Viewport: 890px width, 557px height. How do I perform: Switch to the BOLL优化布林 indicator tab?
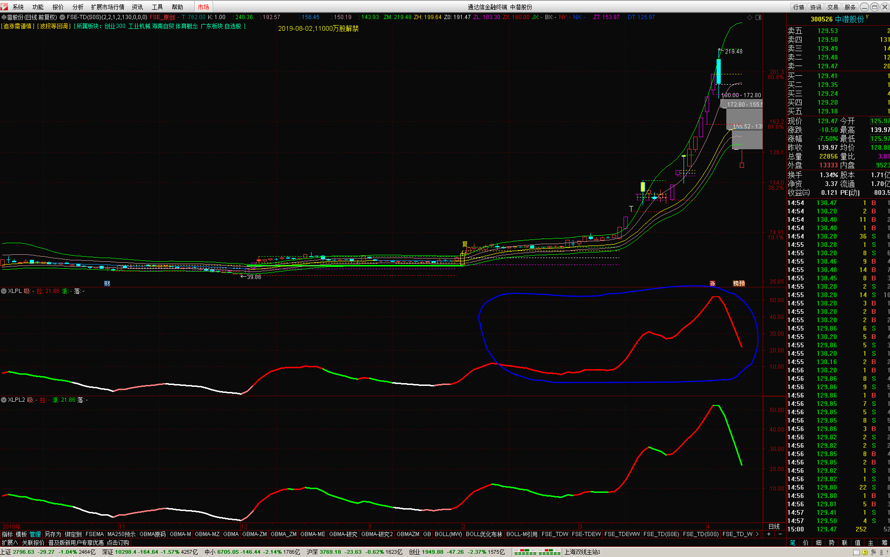coord(484,534)
